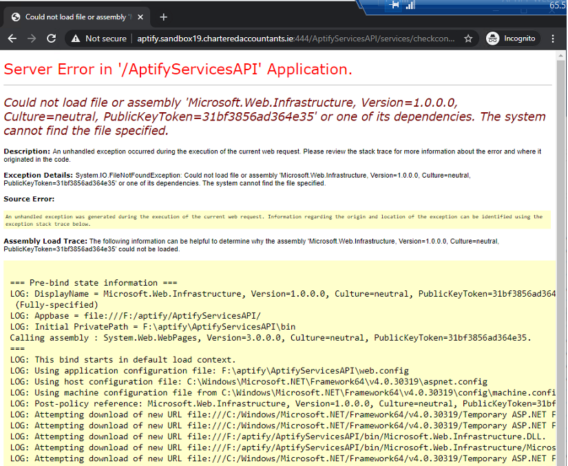
Task: Click the log line ending 'bin/Microsoft.Web.Infrastructure.DLL.'
Action: [278, 436]
